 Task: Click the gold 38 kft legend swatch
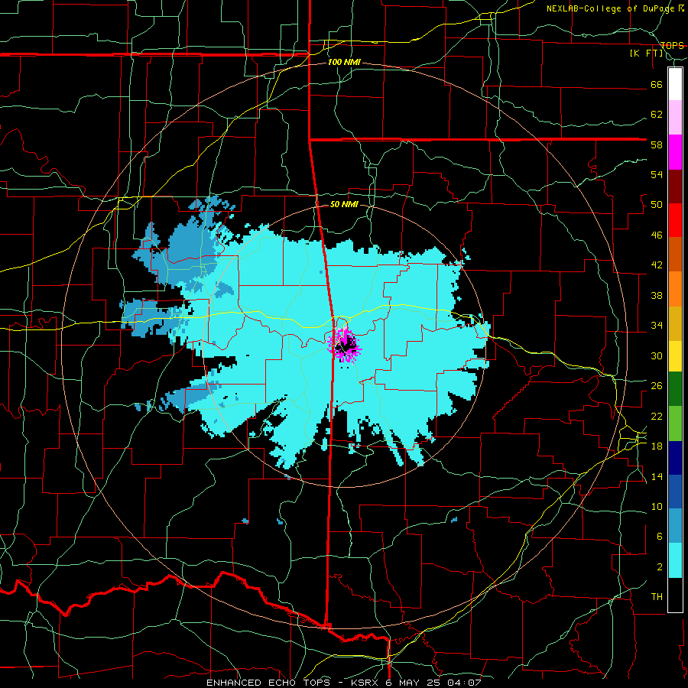[675, 323]
